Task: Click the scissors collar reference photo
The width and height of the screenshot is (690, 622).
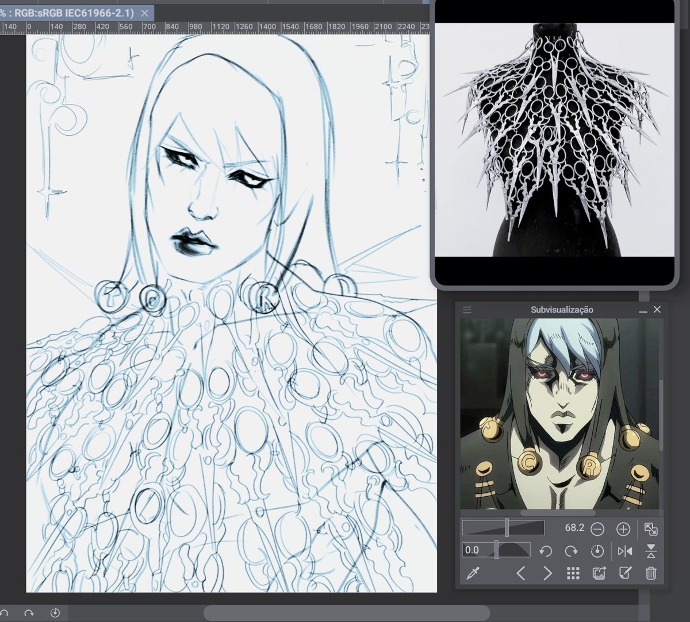Action: (554, 140)
